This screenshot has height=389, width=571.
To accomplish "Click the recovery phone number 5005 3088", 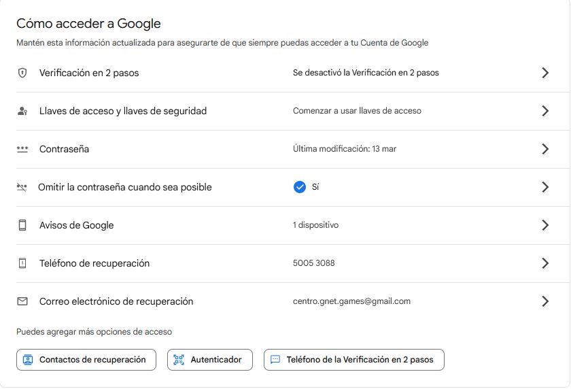I will (x=313, y=263).
